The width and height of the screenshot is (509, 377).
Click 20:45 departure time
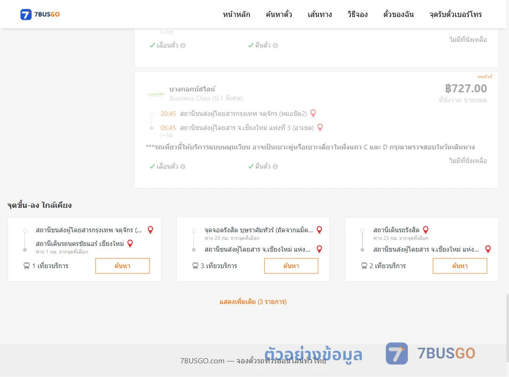click(x=168, y=114)
